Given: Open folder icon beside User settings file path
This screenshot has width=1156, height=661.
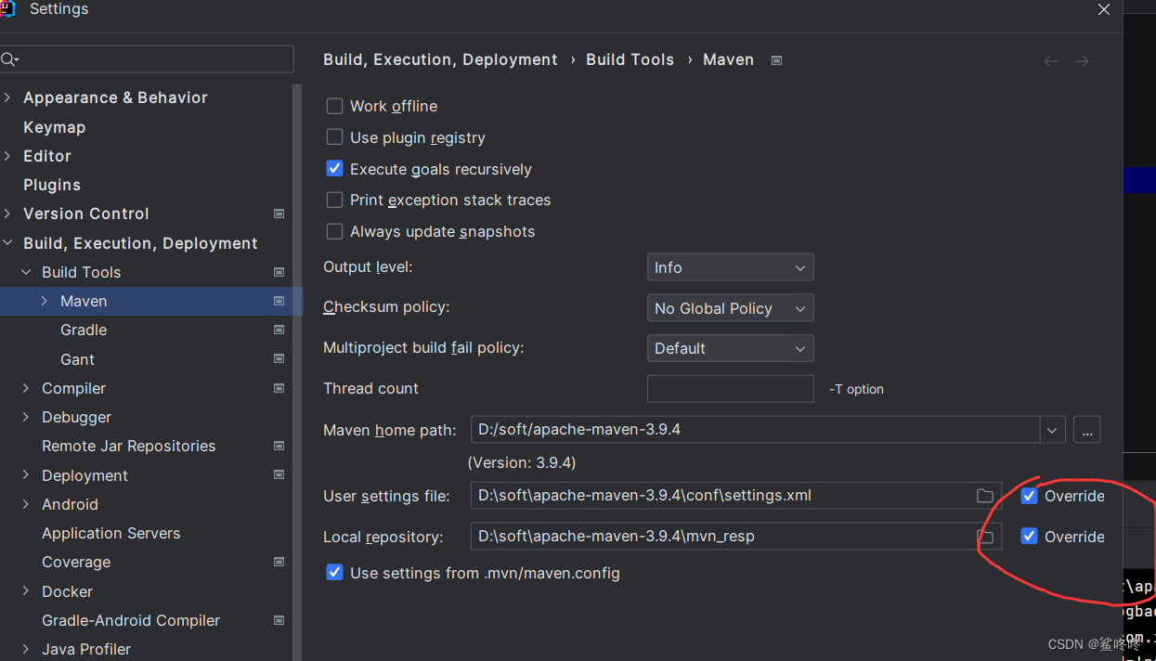Looking at the screenshot, I should [x=985, y=496].
